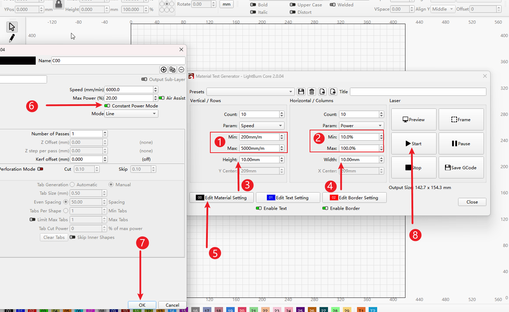Click OK in the cut settings dialog
The height and width of the screenshot is (312, 509).
[142, 305]
